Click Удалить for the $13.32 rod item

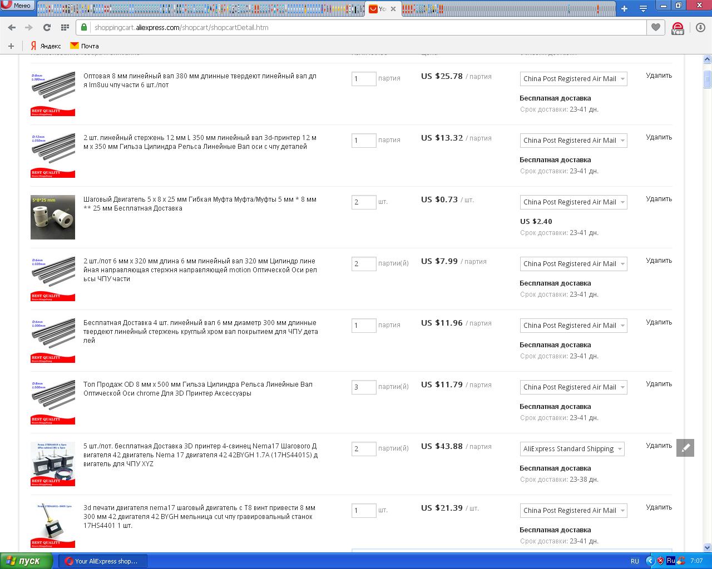[659, 137]
